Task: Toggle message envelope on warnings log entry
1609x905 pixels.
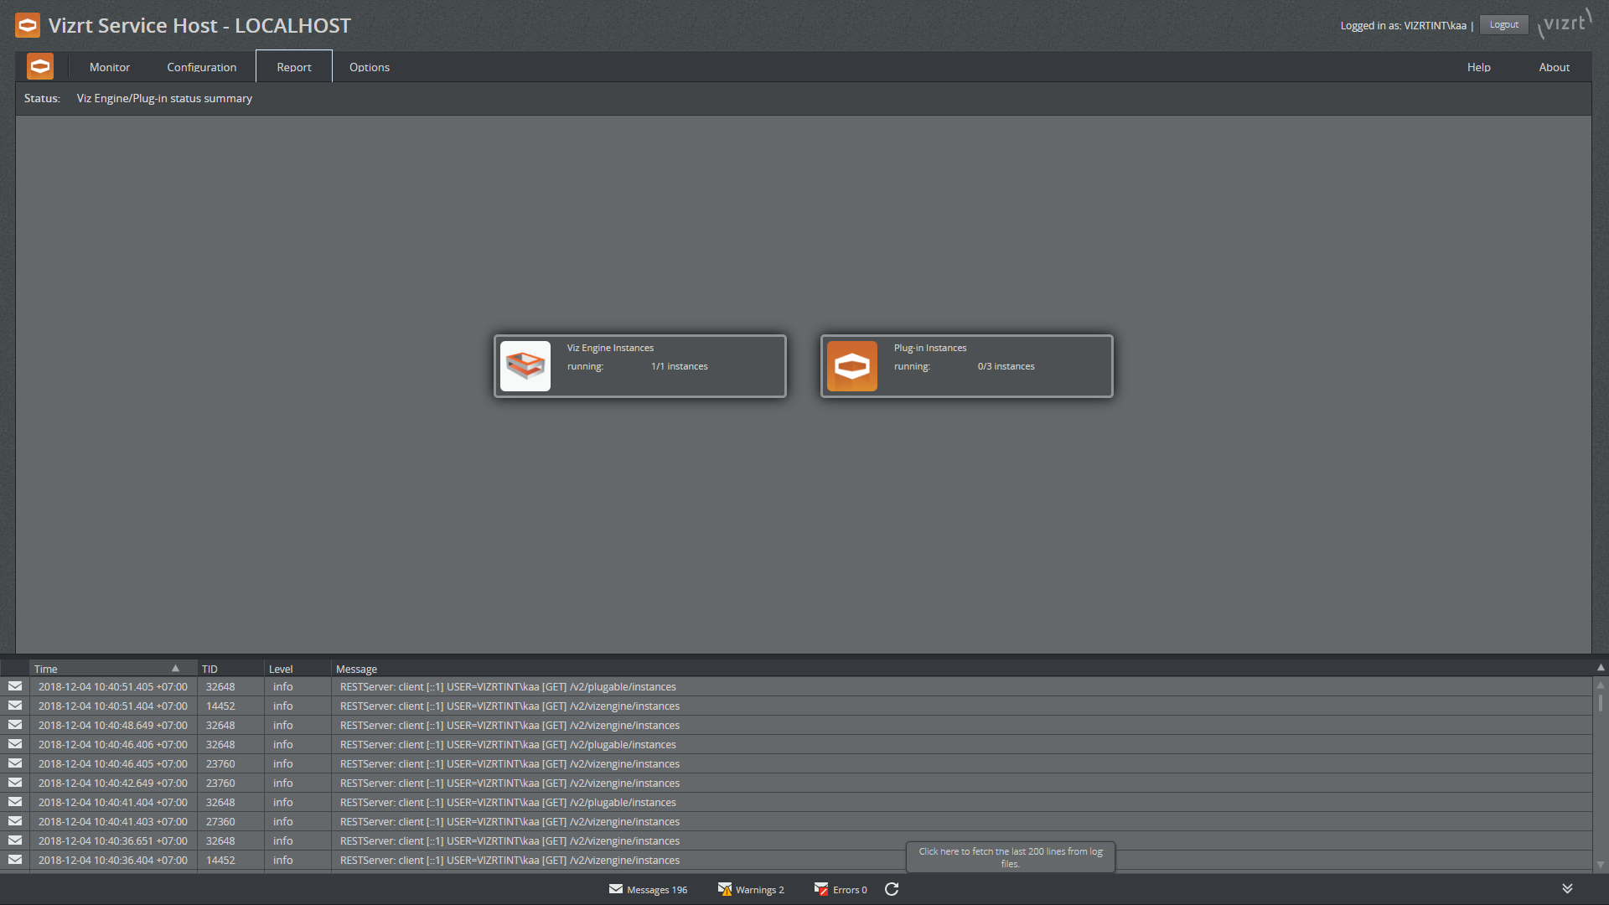Action: [724, 890]
